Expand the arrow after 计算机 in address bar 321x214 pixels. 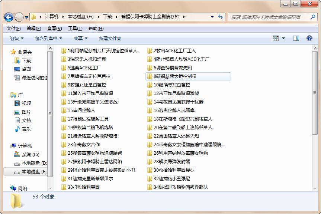pyautogui.click(x=63, y=17)
